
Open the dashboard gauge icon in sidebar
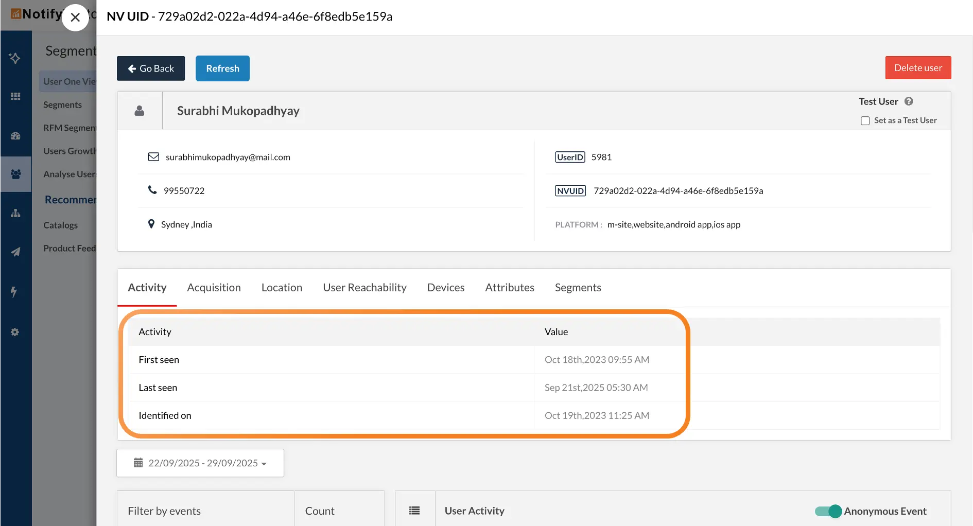15,136
